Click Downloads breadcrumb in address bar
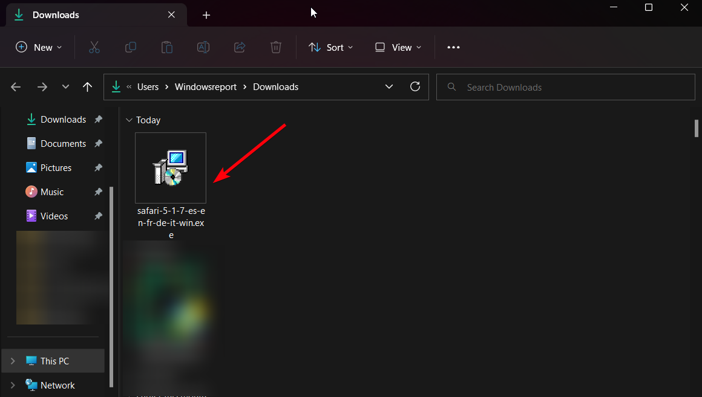The image size is (702, 397). 276,87
